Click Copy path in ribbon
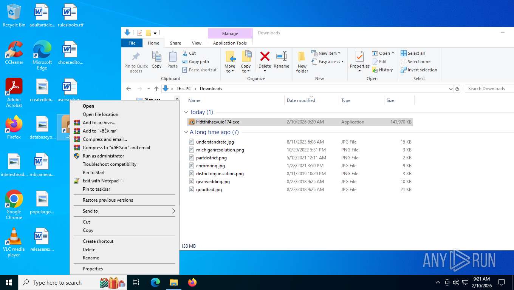Viewport: 514px width, 290px height. pyautogui.click(x=195, y=62)
